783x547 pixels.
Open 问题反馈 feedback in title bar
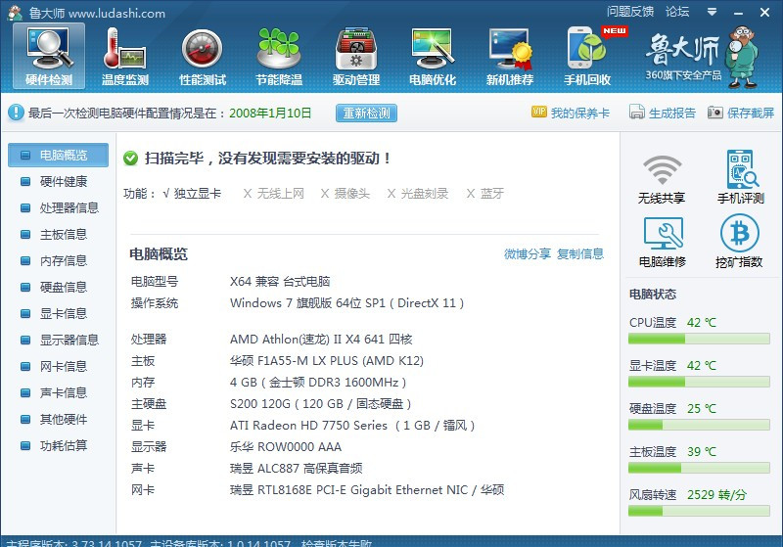pos(629,12)
